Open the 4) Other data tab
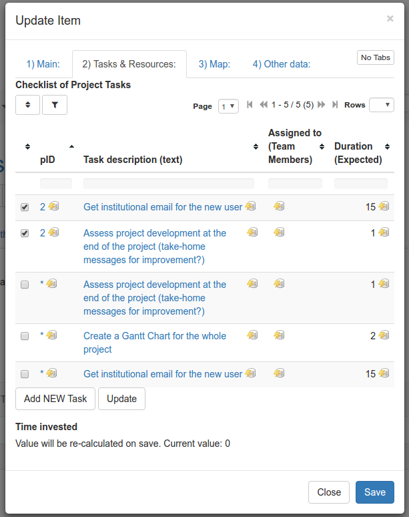Screen dimensions: 409x517 281,64
